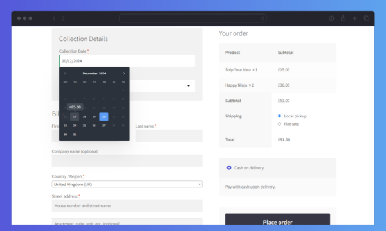Reload page using address bar icon

[x=262, y=19]
